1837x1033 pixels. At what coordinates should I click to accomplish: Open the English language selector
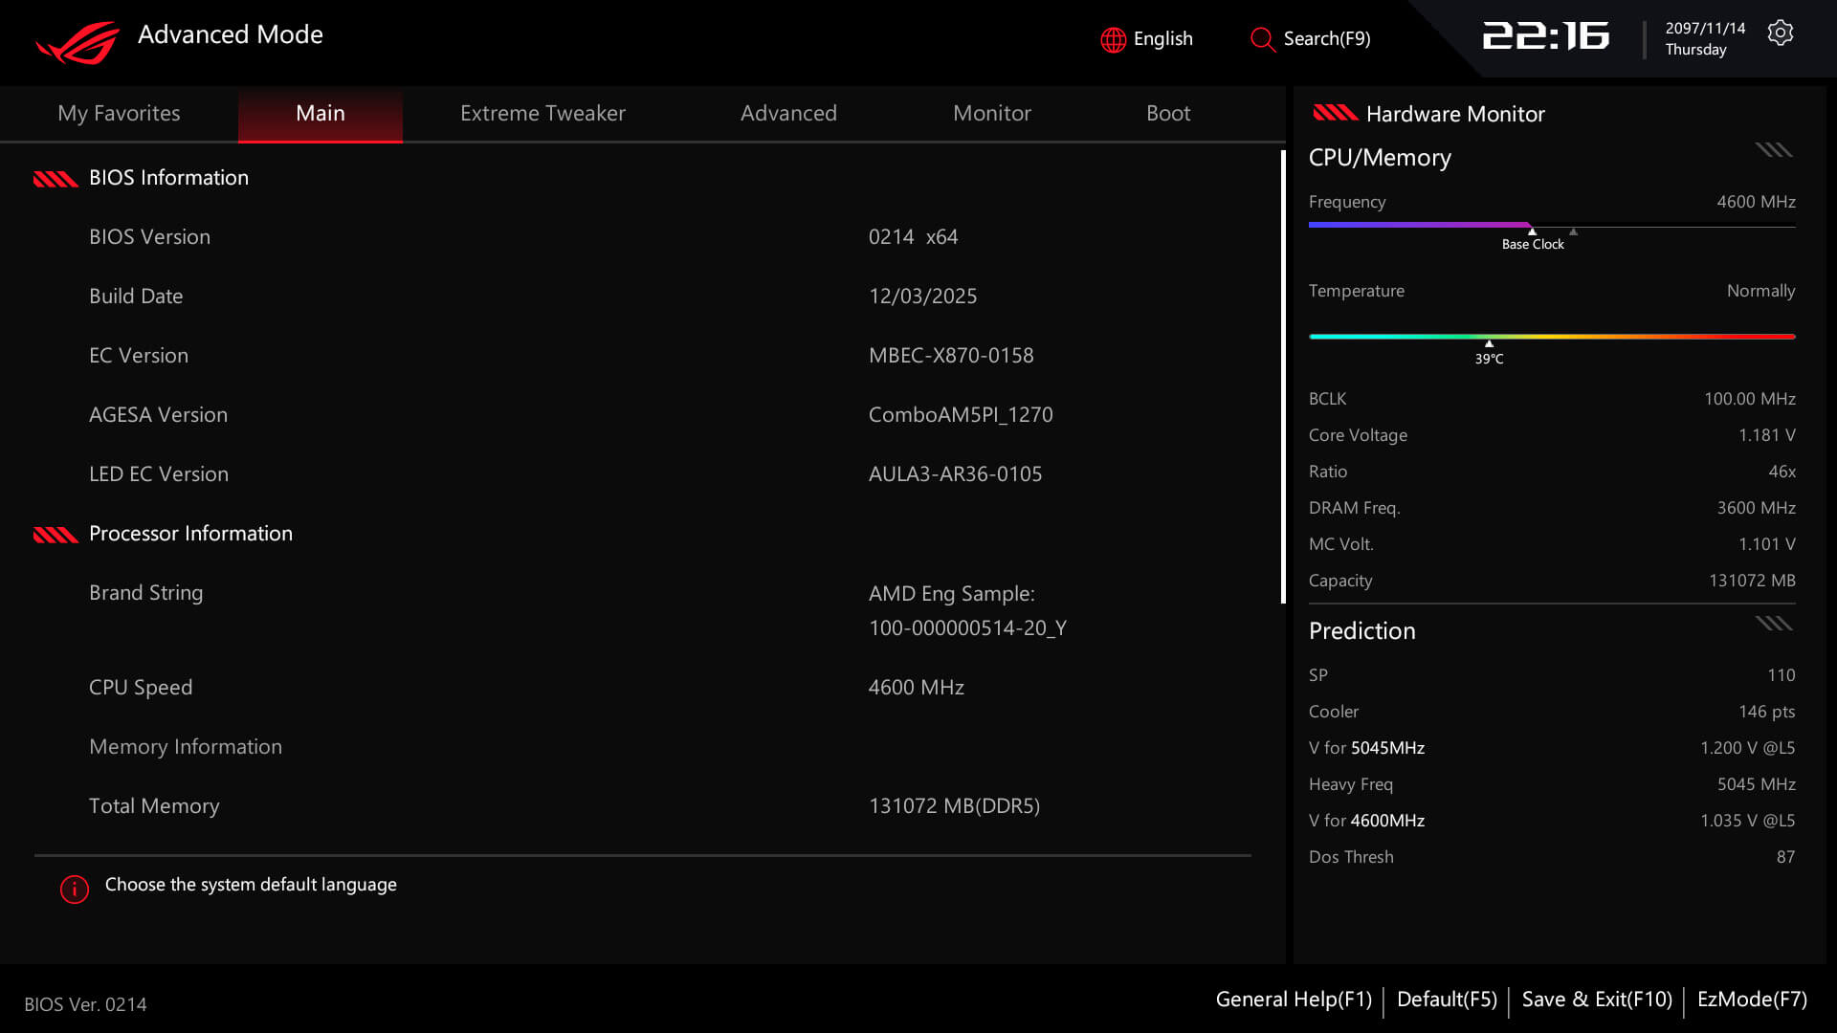point(1162,39)
